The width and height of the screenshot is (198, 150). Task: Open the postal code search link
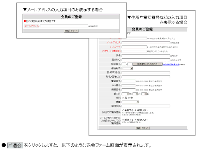(171, 64)
